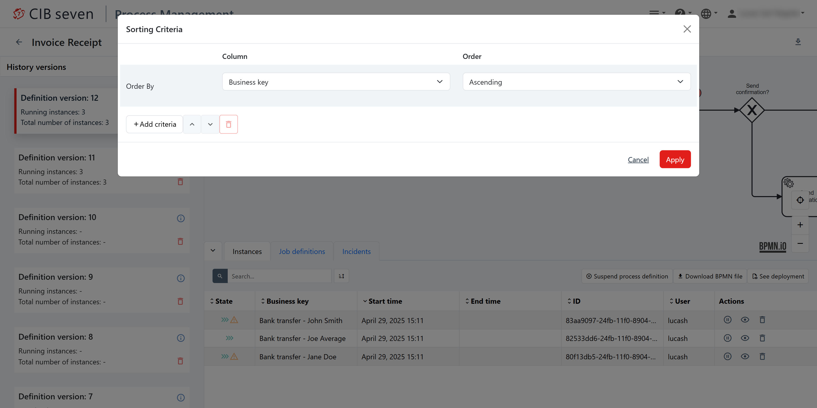Delete Definition version 8
The image size is (817, 408).
point(180,361)
